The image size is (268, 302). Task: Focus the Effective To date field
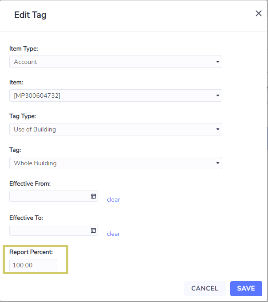(54, 230)
